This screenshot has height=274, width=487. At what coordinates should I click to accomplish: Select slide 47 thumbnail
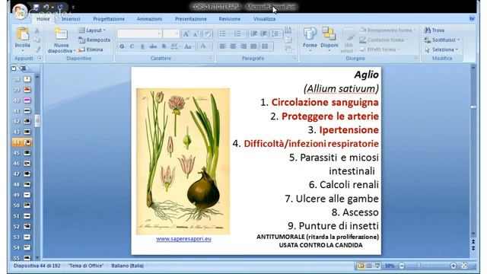coord(27,174)
